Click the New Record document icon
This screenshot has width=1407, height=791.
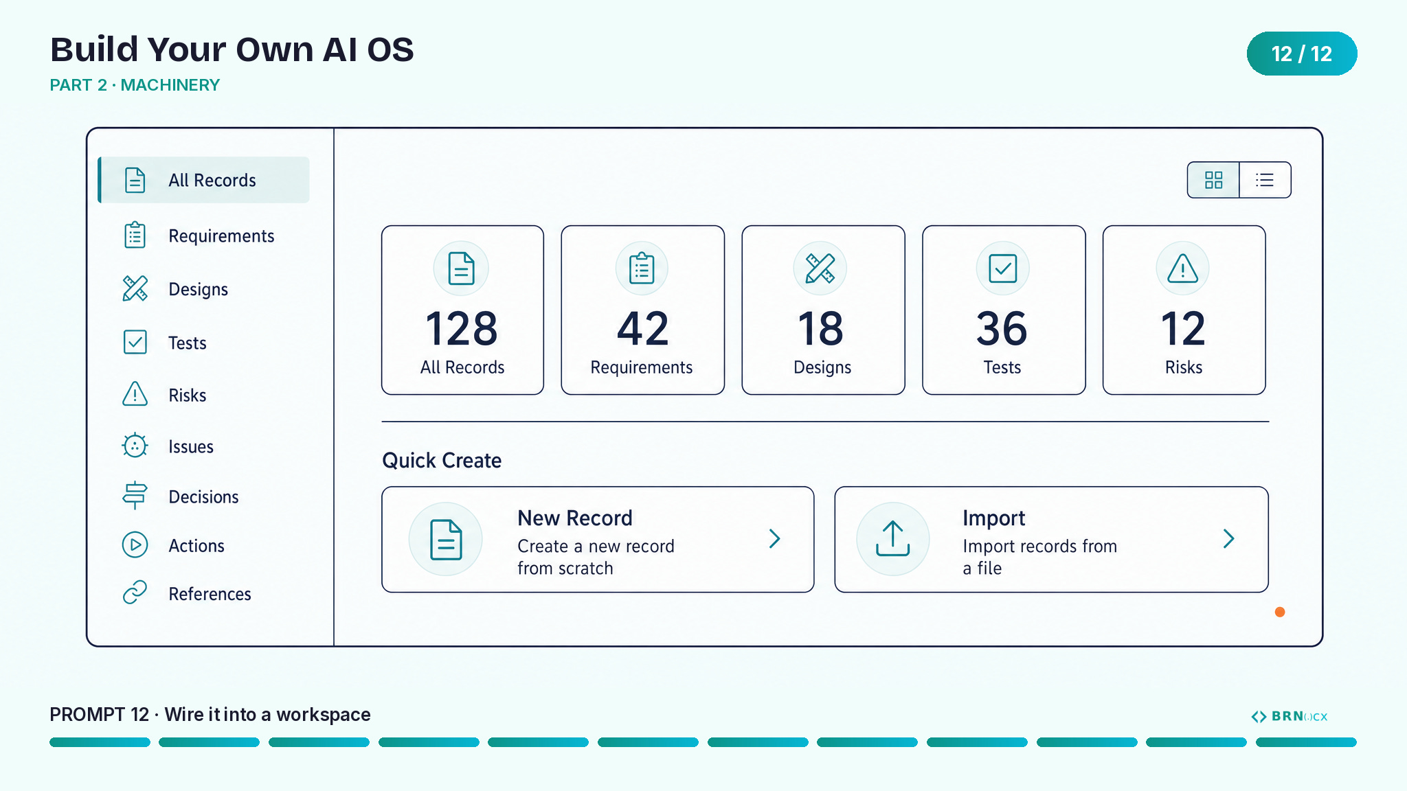[x=445, y=539]
